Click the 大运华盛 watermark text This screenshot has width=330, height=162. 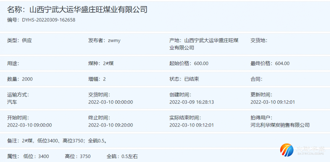pos(311,150)
